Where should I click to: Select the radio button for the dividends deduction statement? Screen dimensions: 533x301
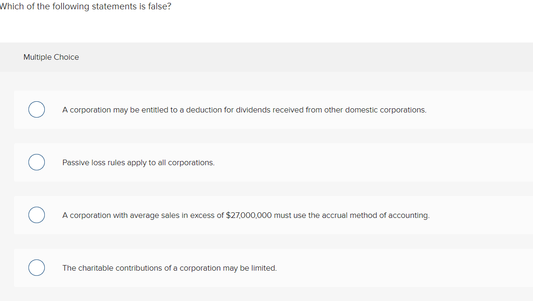click(x=36, y=109)
